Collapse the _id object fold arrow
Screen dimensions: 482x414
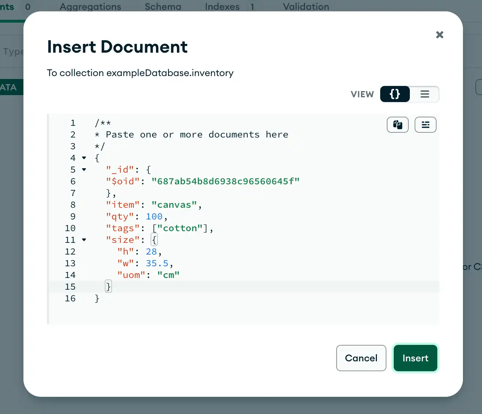click(84, 170)
